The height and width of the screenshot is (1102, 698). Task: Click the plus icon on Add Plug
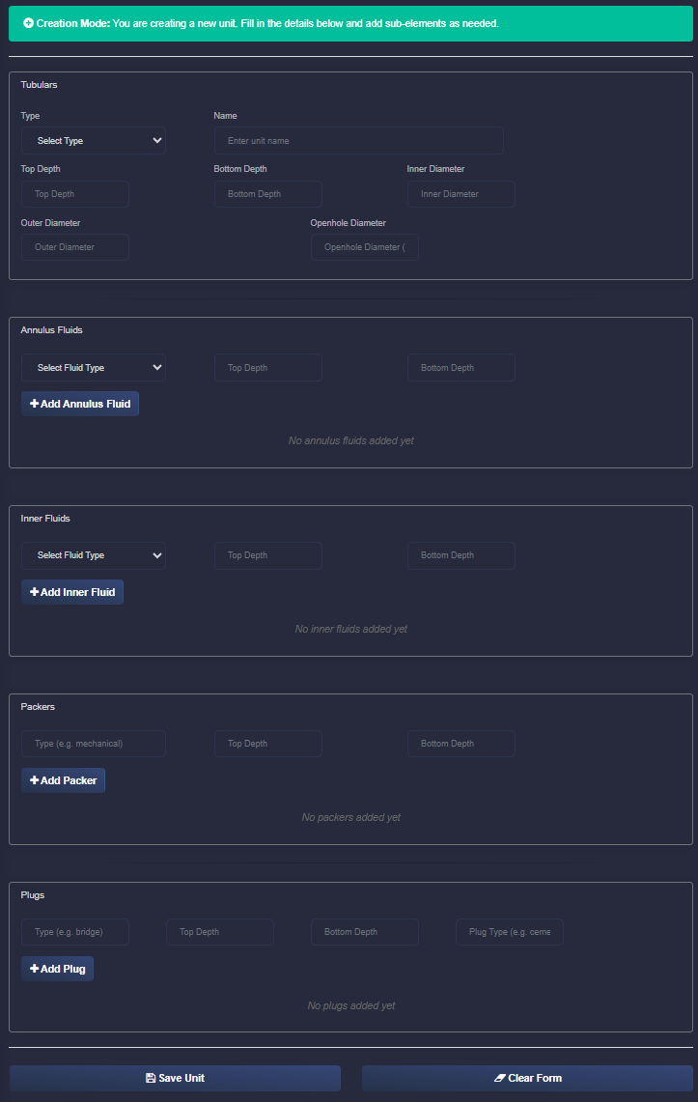(x=34, y=969)
